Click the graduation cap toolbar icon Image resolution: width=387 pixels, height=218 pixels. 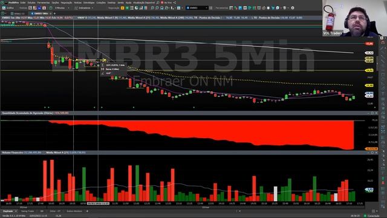tap(285, 8)
